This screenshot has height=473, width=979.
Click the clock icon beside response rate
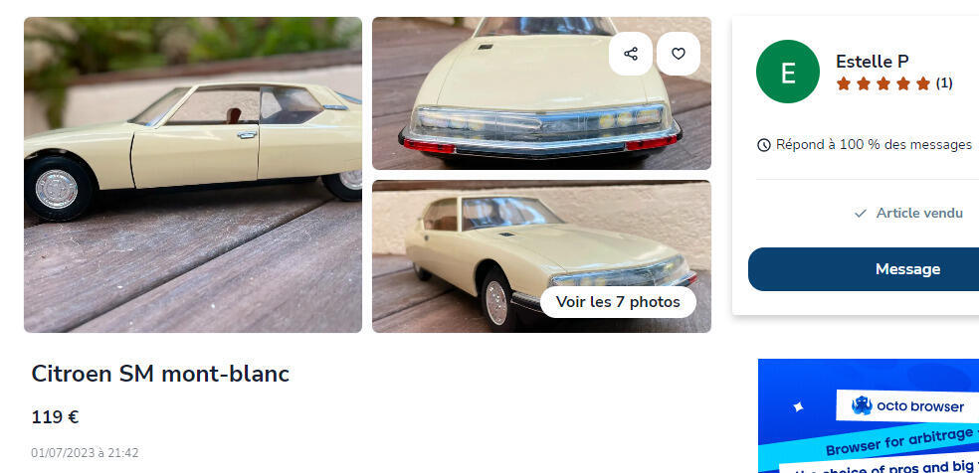(x=763, y=145)
